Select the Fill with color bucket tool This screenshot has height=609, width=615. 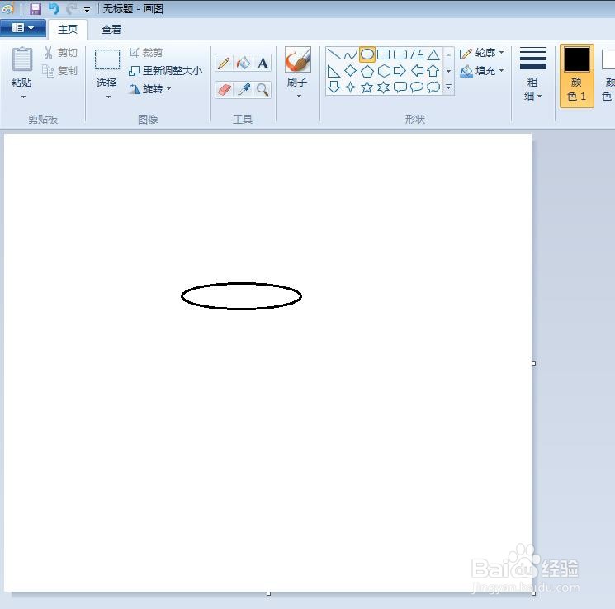pos(244,64)
